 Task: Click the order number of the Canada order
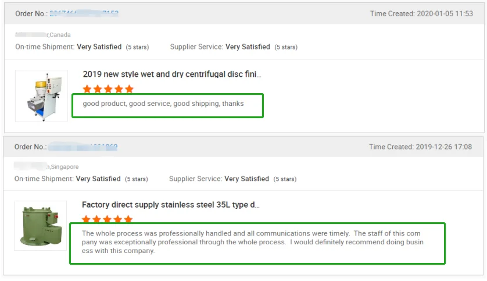[x=85, y=13]
